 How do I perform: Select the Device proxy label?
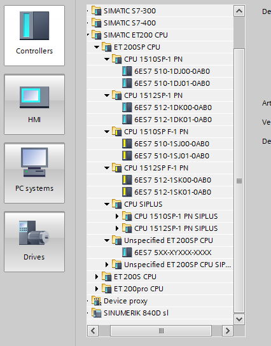[125, 301]
